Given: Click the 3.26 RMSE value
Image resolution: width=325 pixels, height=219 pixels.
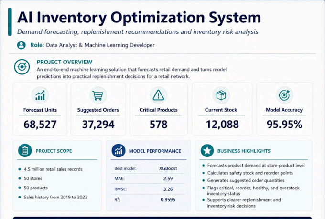Looking at the screenshot, I should (168, 189).
